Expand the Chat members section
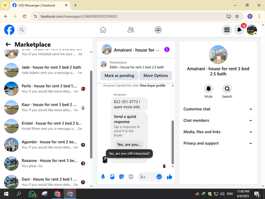 pyautogui.click(x=218, y=120)
